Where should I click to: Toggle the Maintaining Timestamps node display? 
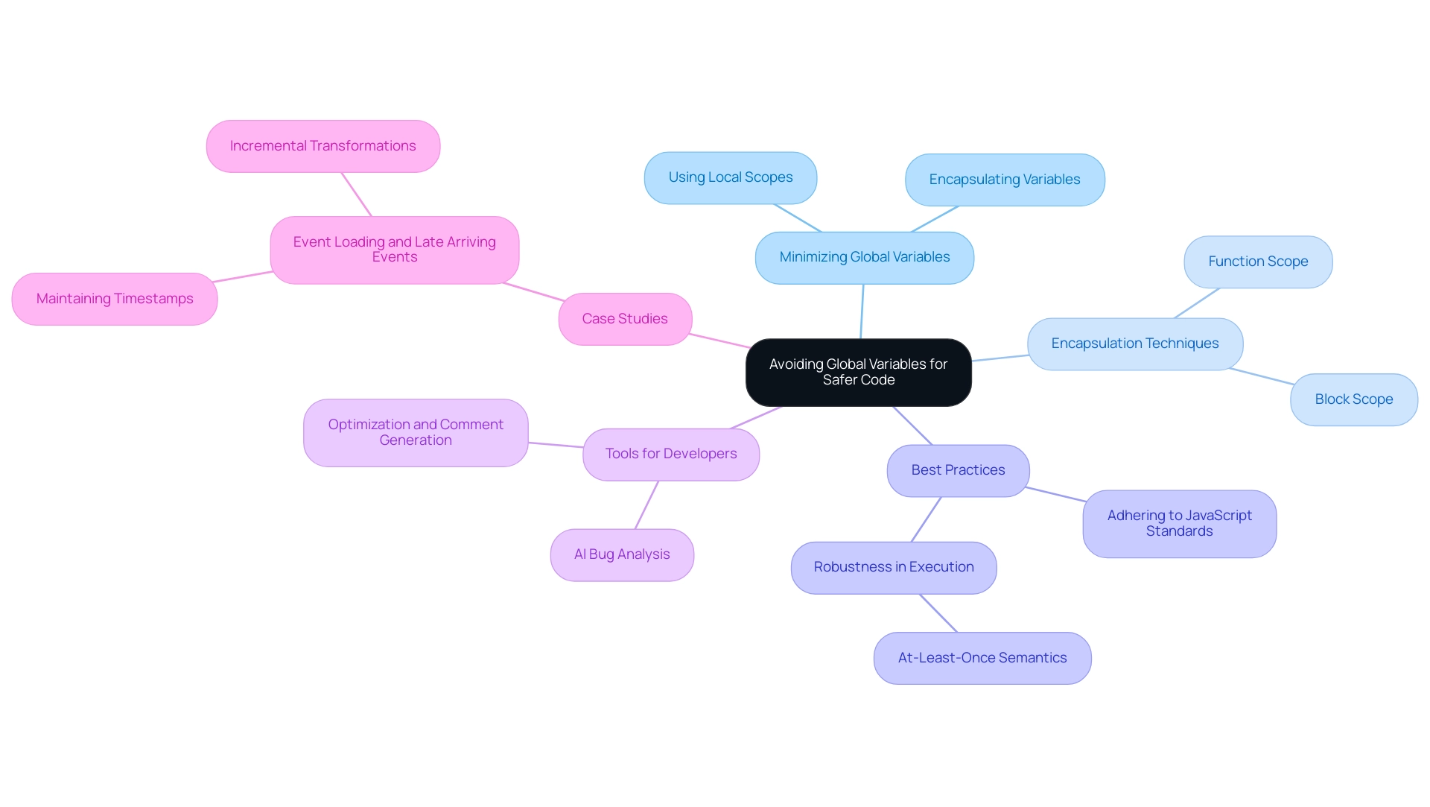point(115,299)
